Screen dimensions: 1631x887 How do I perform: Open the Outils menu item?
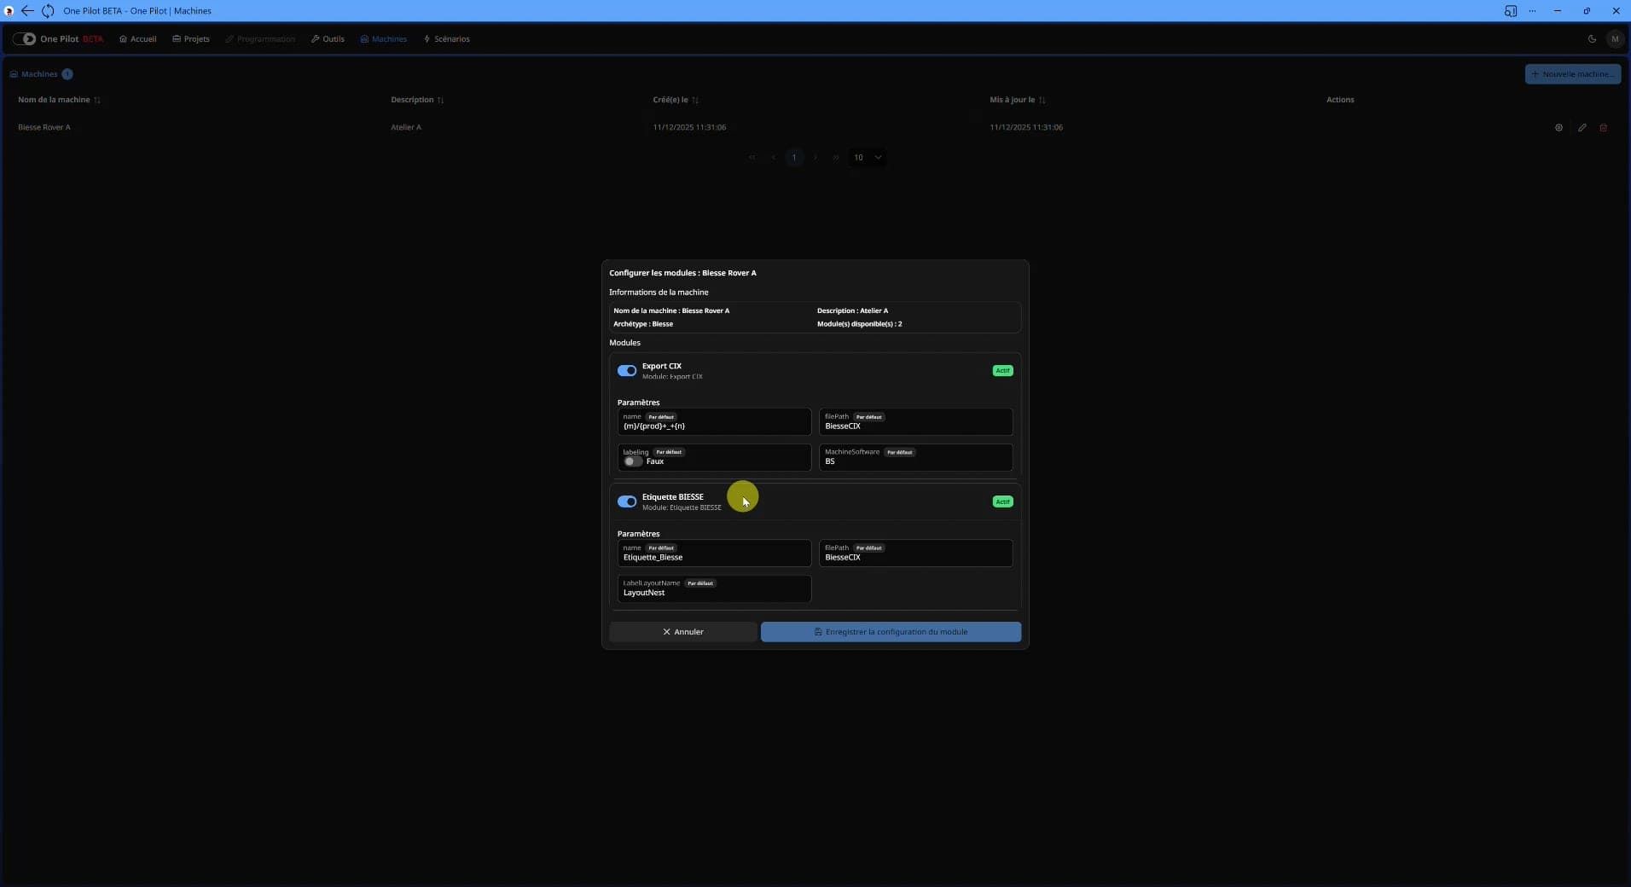click(x=328, y=38)
